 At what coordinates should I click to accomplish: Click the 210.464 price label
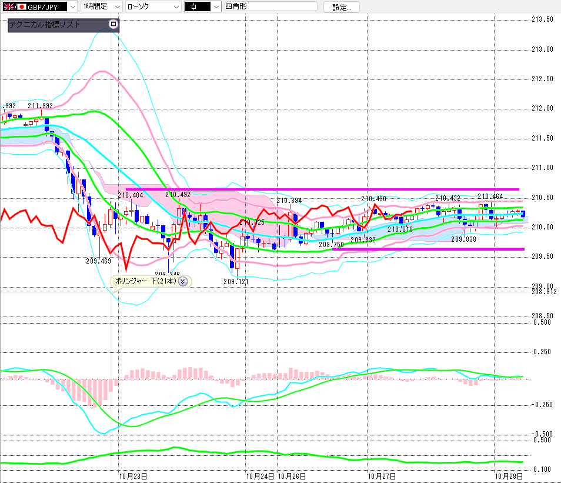point(490,196)
